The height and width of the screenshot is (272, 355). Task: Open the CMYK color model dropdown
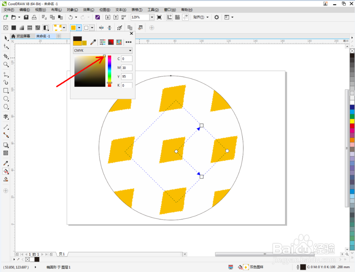click(x=103, y=50)
